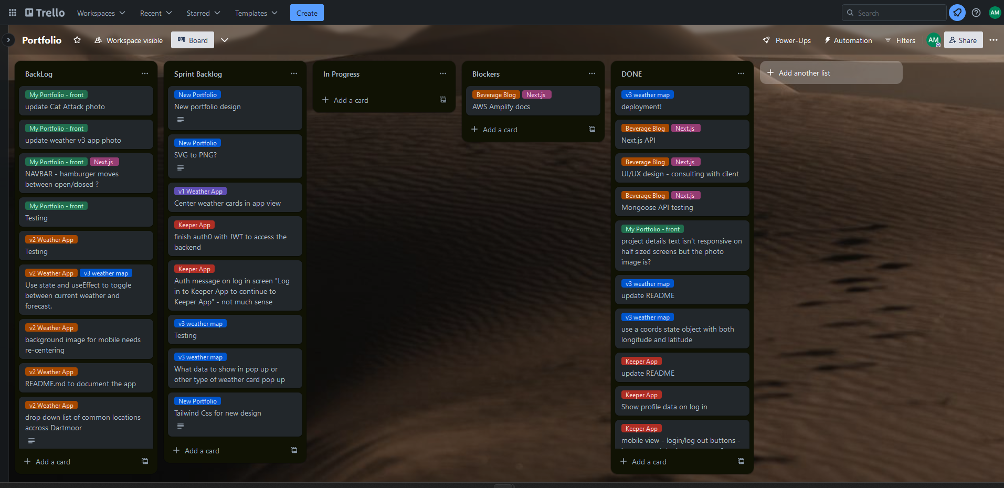
Task: Star the Portfolio board
Action: [77, 40]
